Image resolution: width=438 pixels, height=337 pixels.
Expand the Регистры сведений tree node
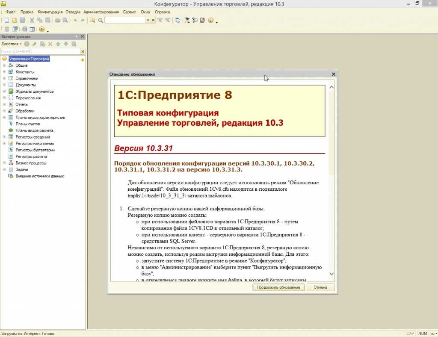(x=4, y=137)
